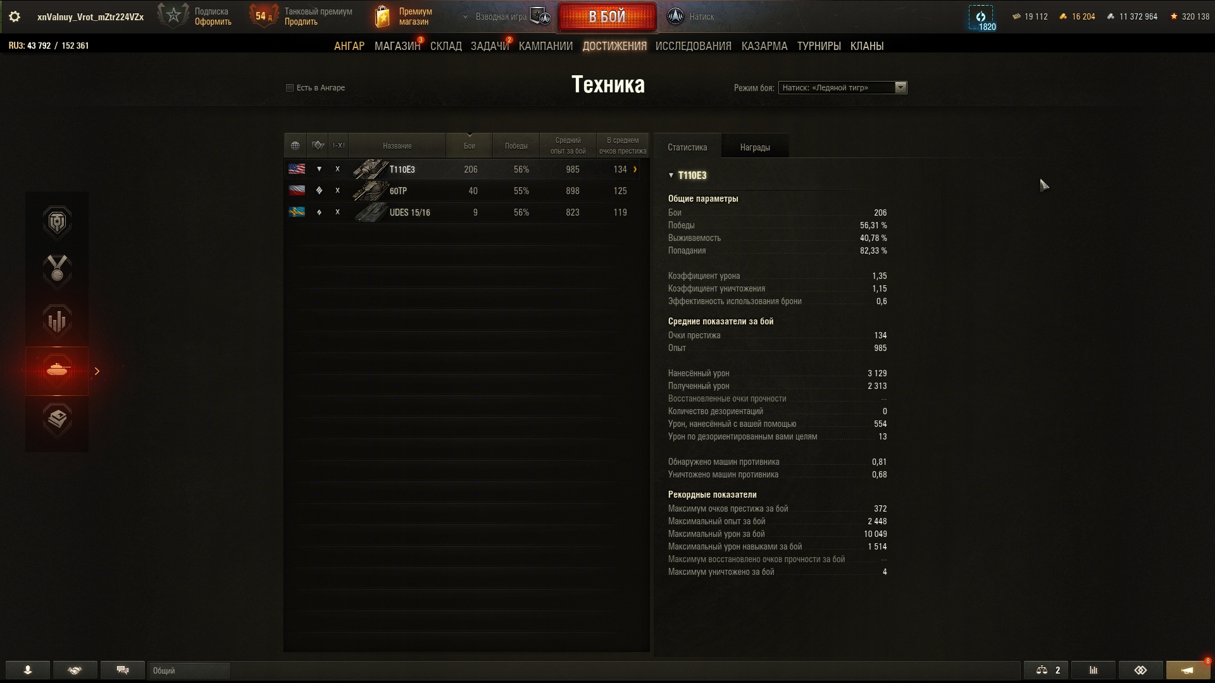Select the medal awards sidebar icon
The image size is (1215, 683).
[57, 271]
